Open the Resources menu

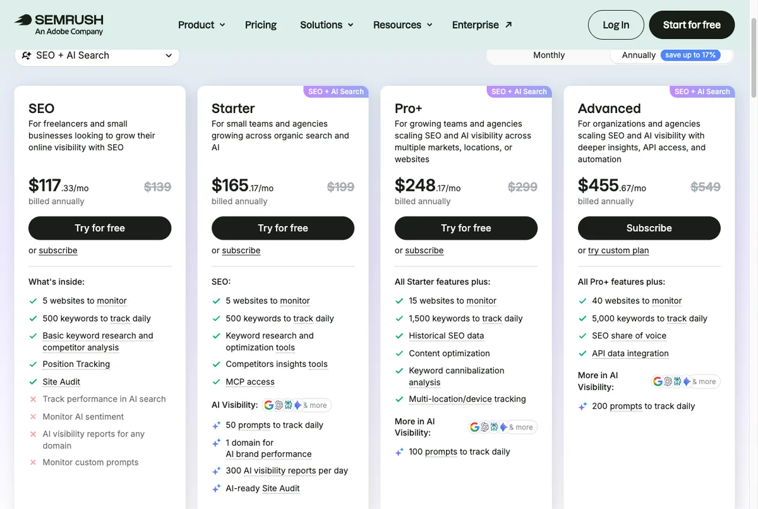(403, 25)
